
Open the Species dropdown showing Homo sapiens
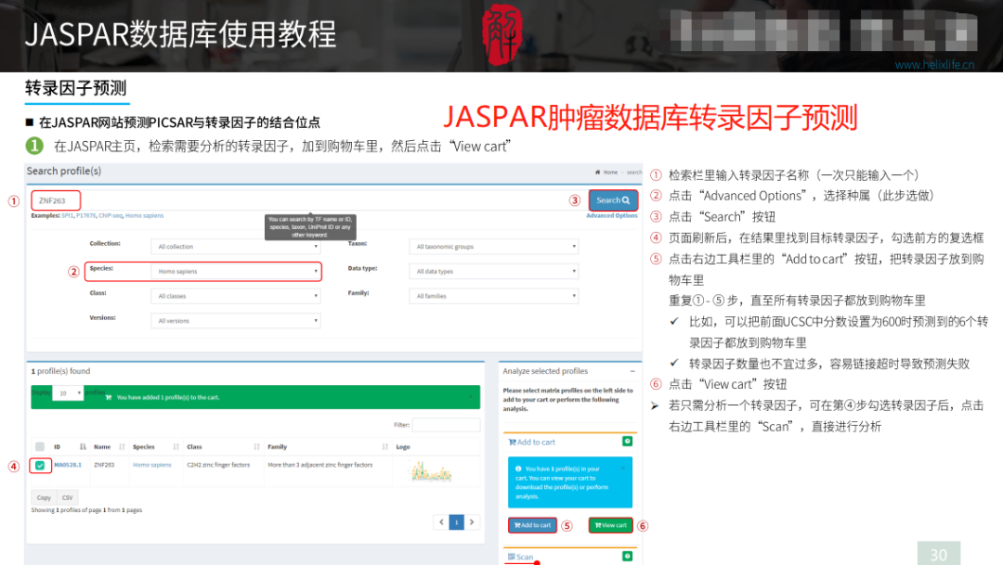[235, 272]
